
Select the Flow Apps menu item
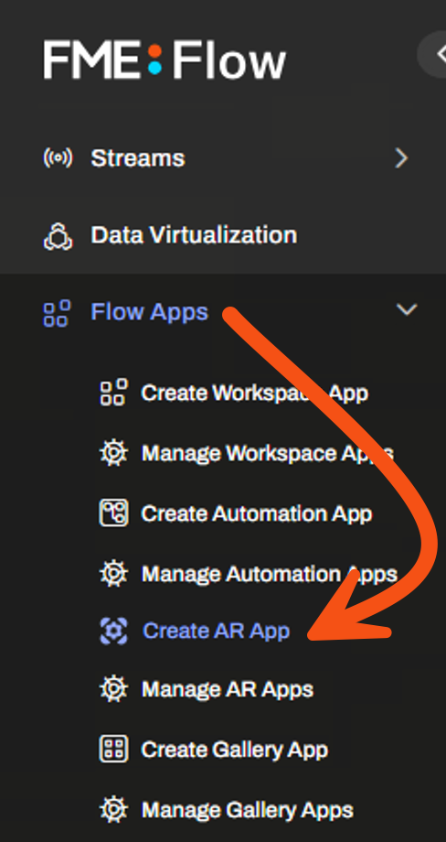pyautogui.click(x=149, y=312)
